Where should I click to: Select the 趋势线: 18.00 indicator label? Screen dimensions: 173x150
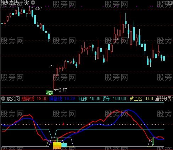click(x=34, y=99)
